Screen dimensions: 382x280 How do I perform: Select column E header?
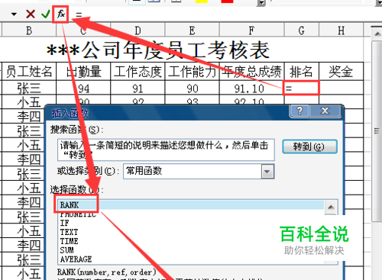[193, 31]
